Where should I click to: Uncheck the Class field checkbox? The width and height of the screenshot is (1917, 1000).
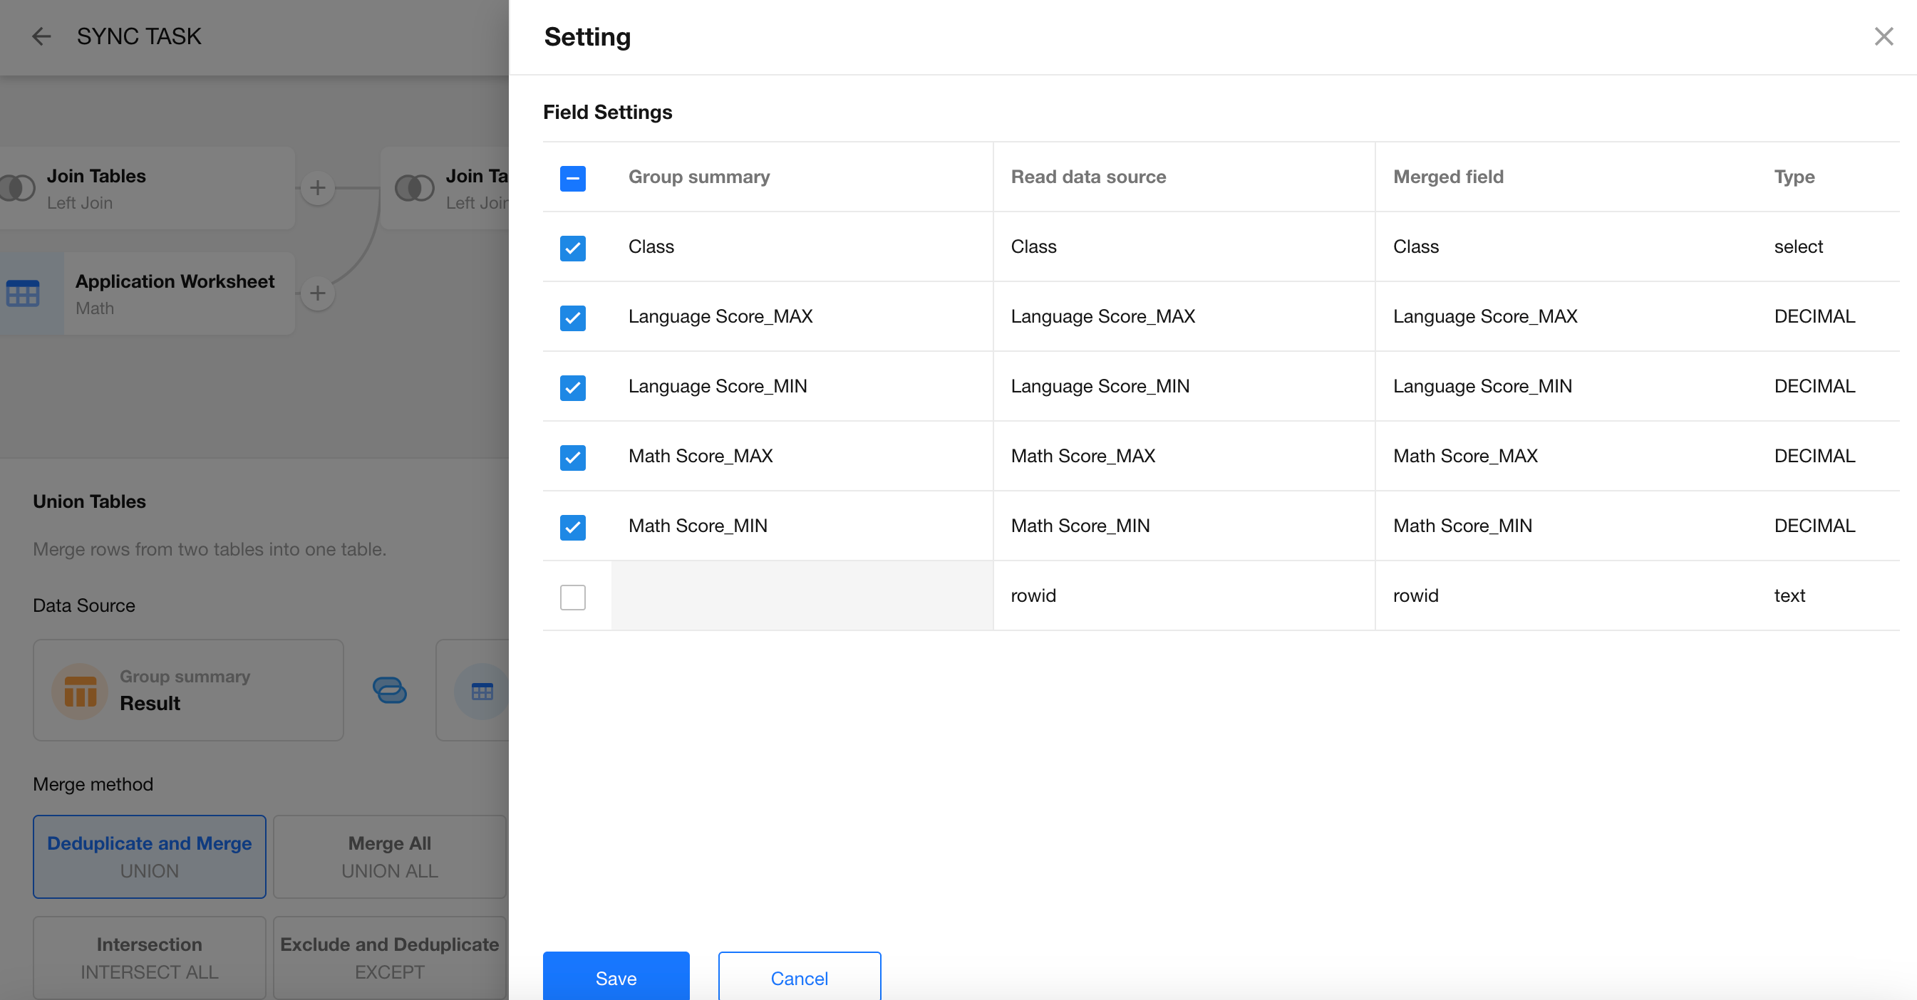pos(572,248)
